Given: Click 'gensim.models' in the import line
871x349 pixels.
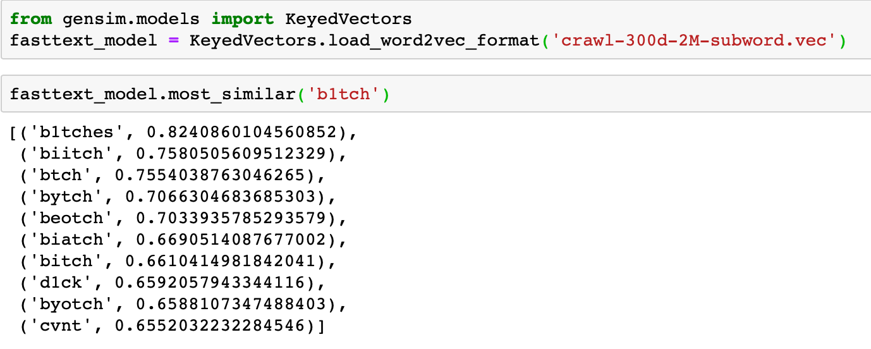Looking at the screenshot, I should (132, 19).
